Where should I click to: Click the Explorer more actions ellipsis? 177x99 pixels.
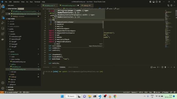(x=38, y=5)
